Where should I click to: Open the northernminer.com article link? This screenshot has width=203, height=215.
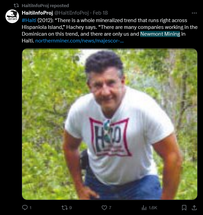click(79, 41)
